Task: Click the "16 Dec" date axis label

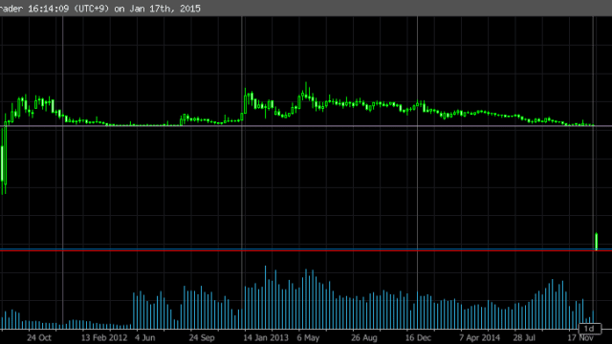Action: (x=418, y=337)
